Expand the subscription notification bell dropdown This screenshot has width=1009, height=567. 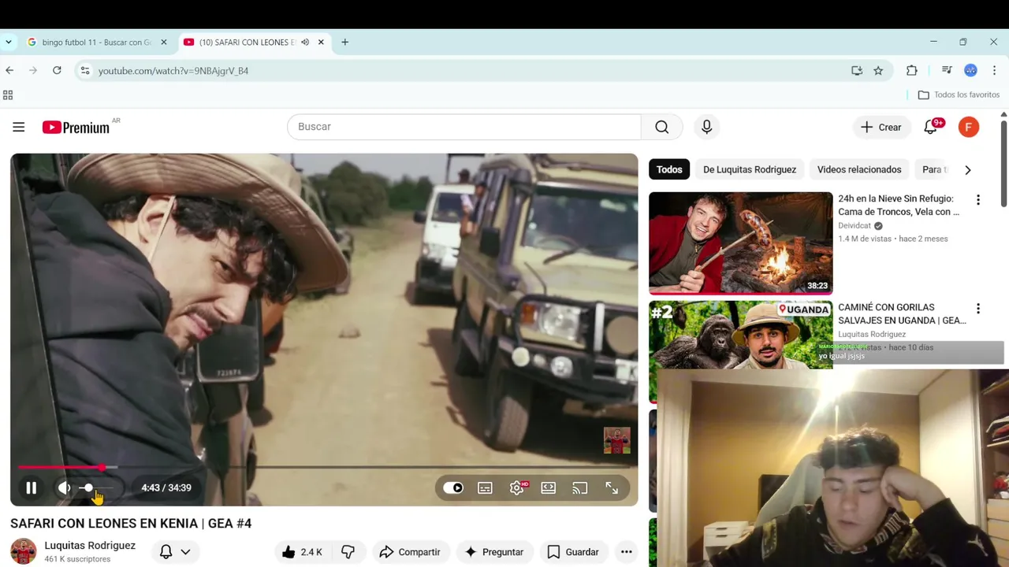point(175,552)
